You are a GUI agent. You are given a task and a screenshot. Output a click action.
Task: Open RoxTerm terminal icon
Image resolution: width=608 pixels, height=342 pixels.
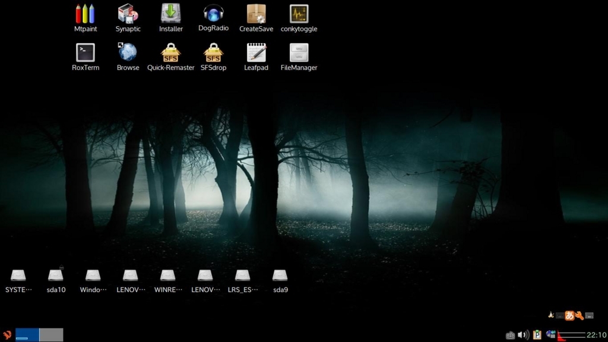pyautogui.click(x=85, y=52)
